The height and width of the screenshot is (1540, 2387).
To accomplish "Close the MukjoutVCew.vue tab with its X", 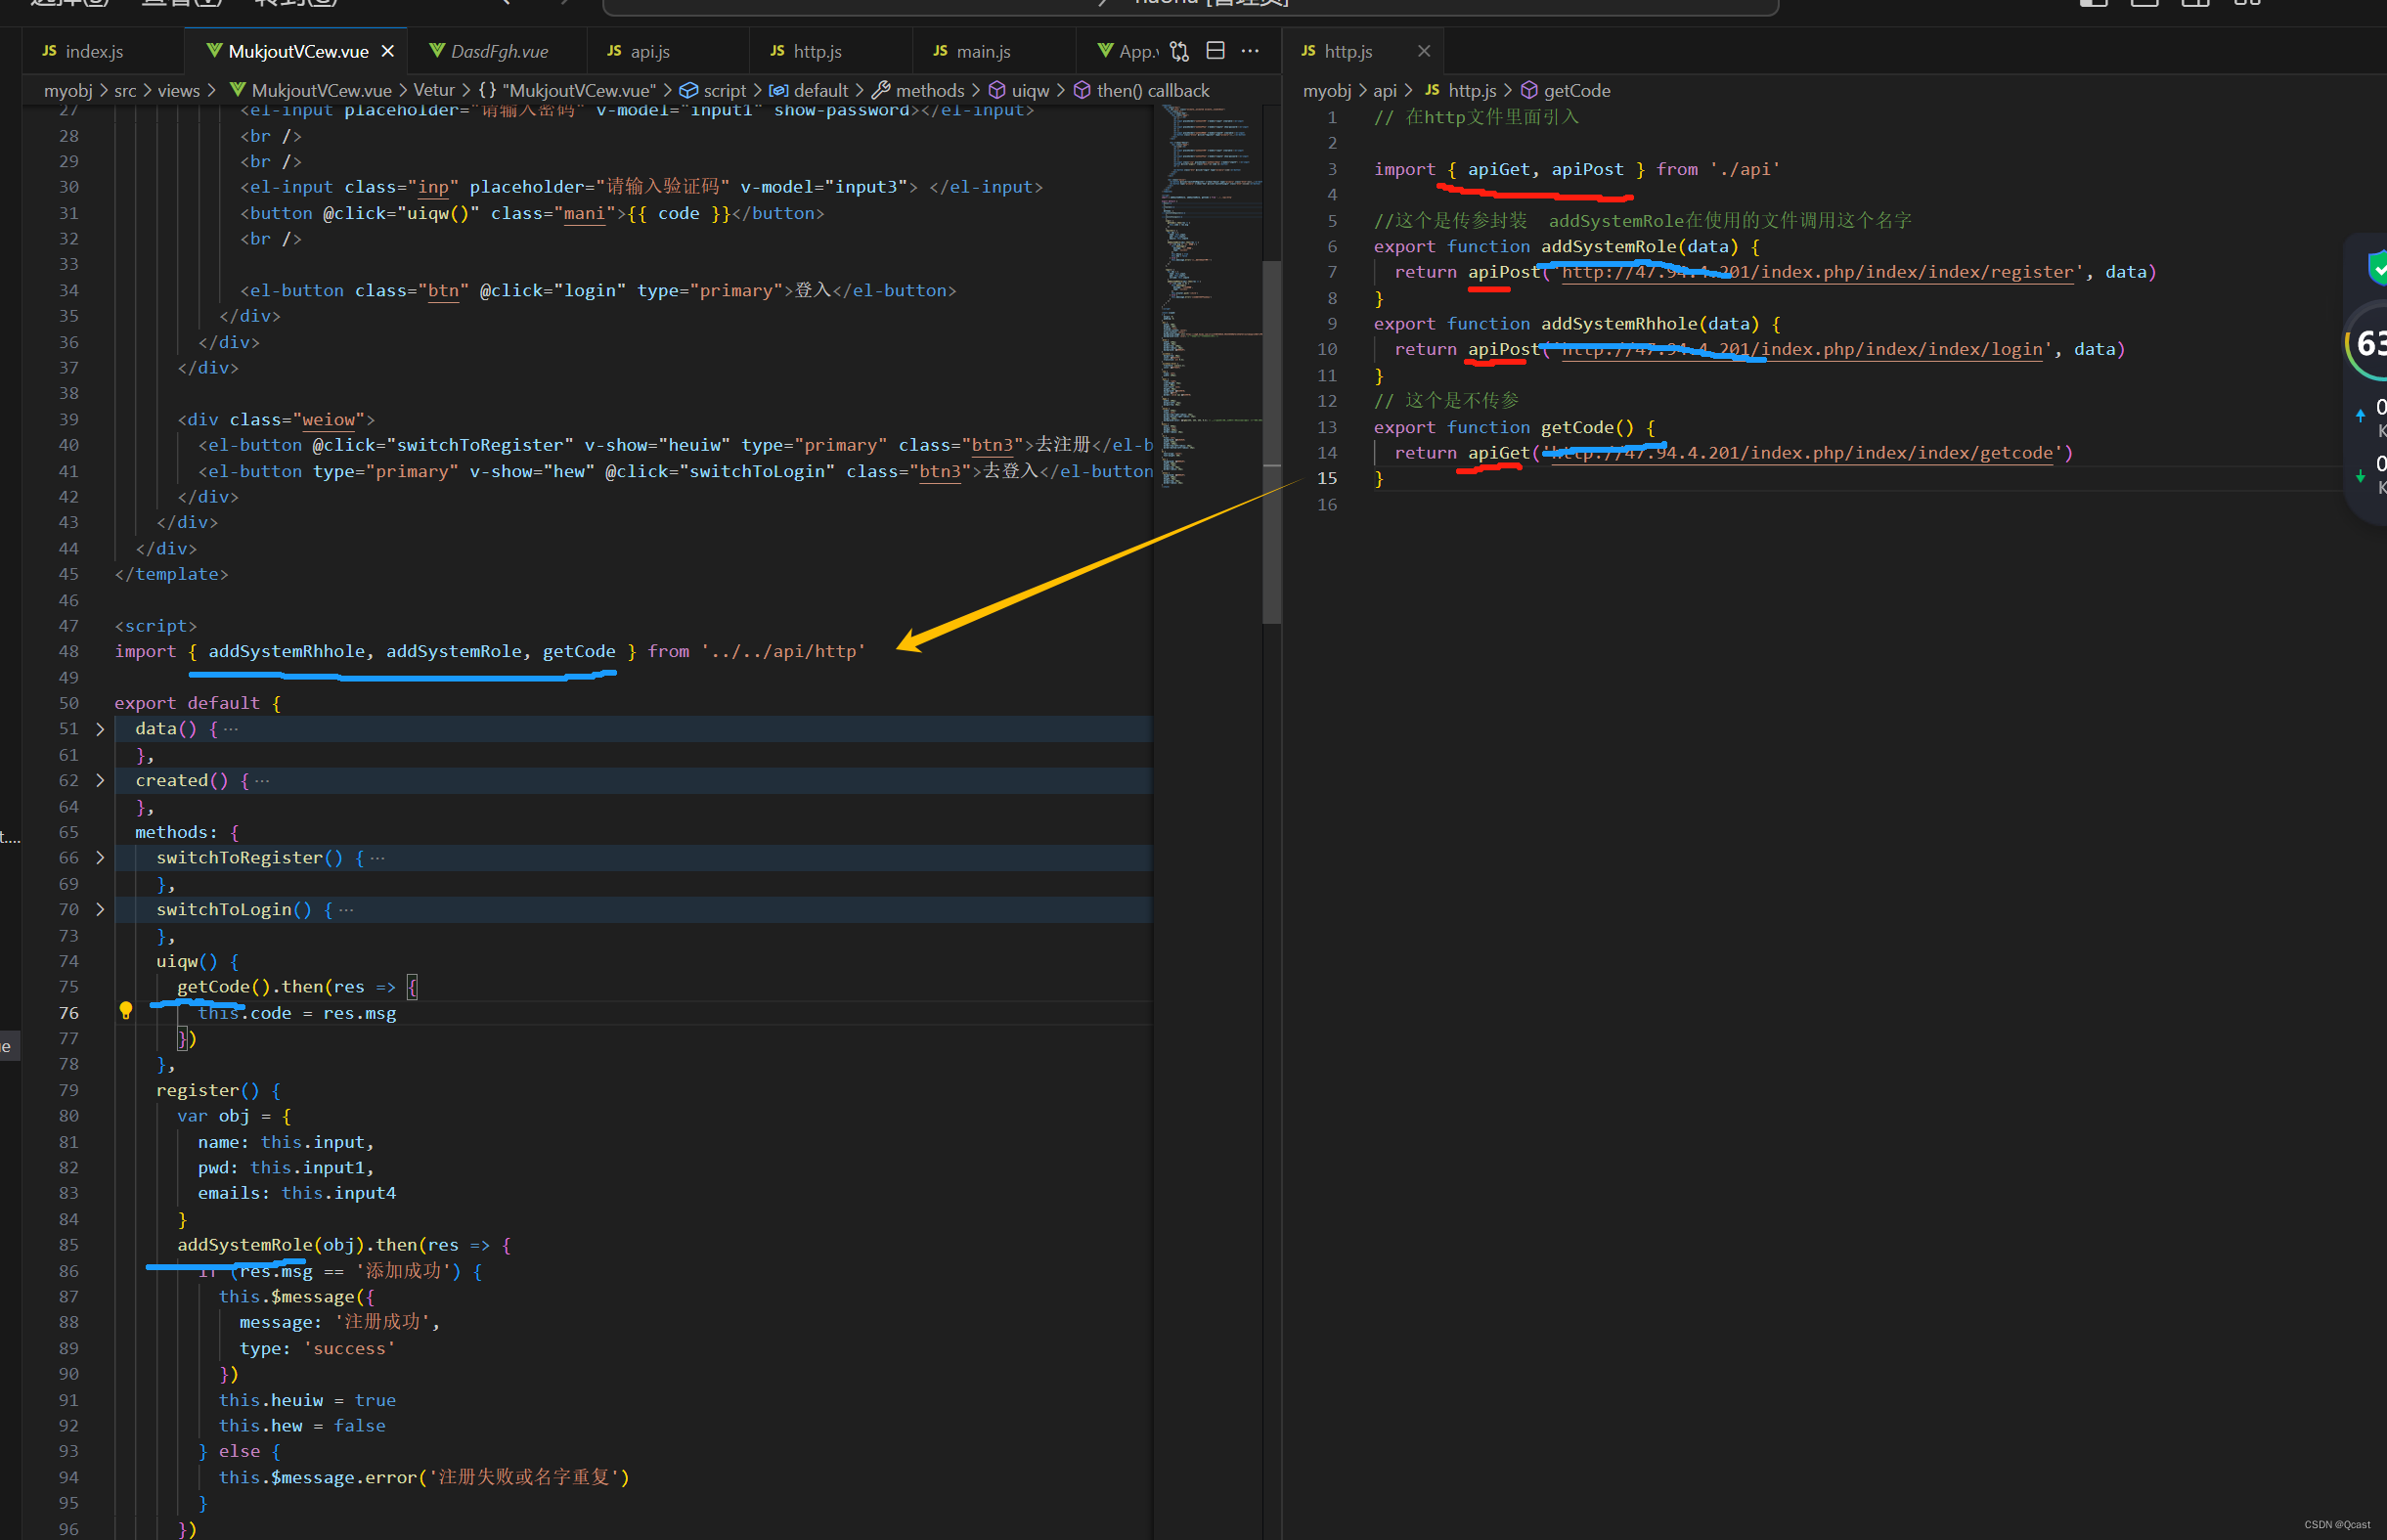I will coord(388,51).
